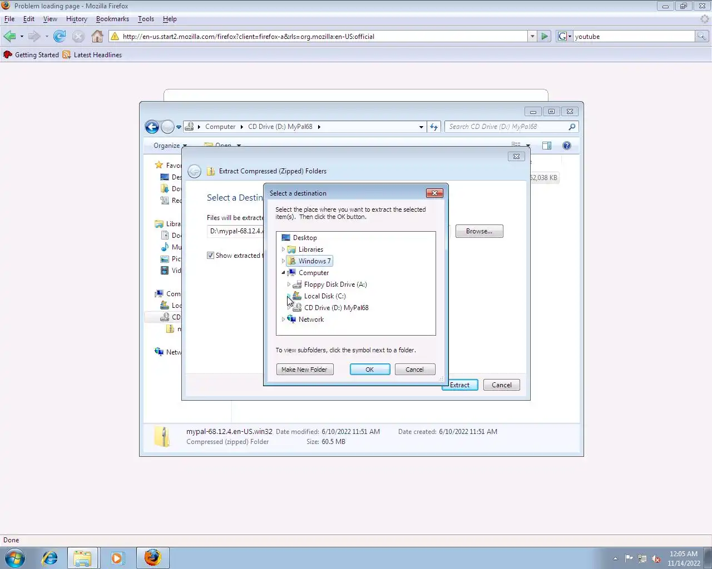Viewport: 712px width, 569px height.
Task: Open the Google search engine selector
Action: (565, 37)
